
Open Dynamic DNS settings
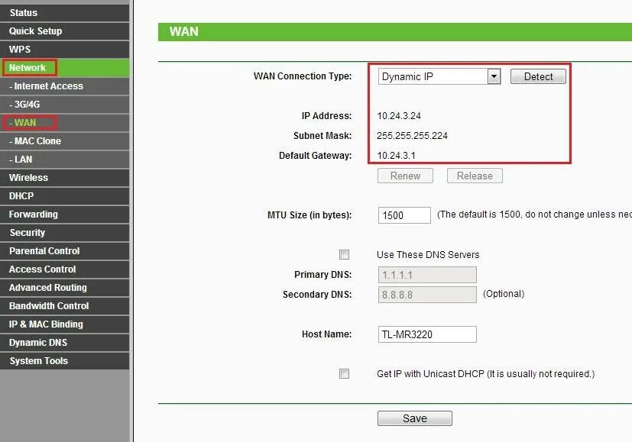pos(64,342)
